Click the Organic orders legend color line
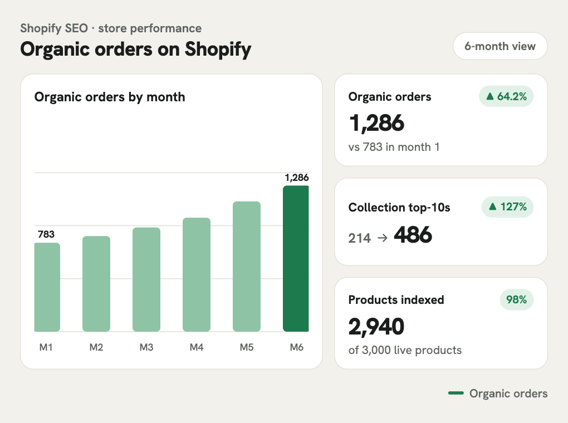Image resolution: width=568 pixels, height=423 pixels. coord(456,393)
